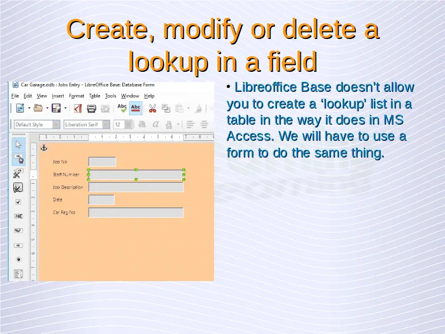Open the Insert menu

pyautogui.click(x=58, y=96)
